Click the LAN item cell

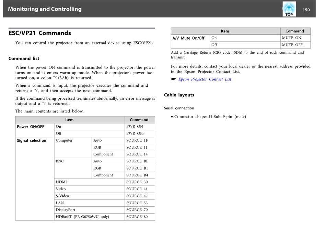click(90, 203)
